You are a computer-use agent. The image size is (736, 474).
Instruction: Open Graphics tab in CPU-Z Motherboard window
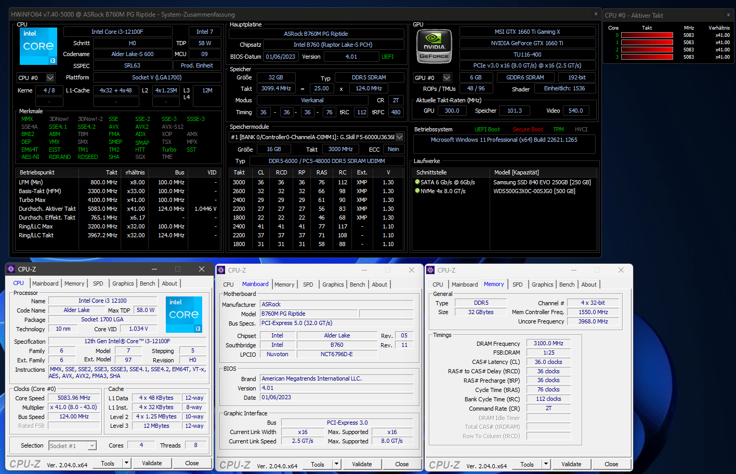pyautogui.click(x=333, y=285)
